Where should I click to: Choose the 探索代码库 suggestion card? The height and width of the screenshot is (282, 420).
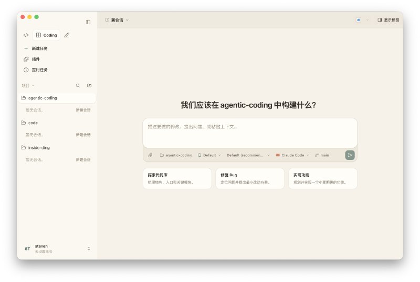(177, 178)
